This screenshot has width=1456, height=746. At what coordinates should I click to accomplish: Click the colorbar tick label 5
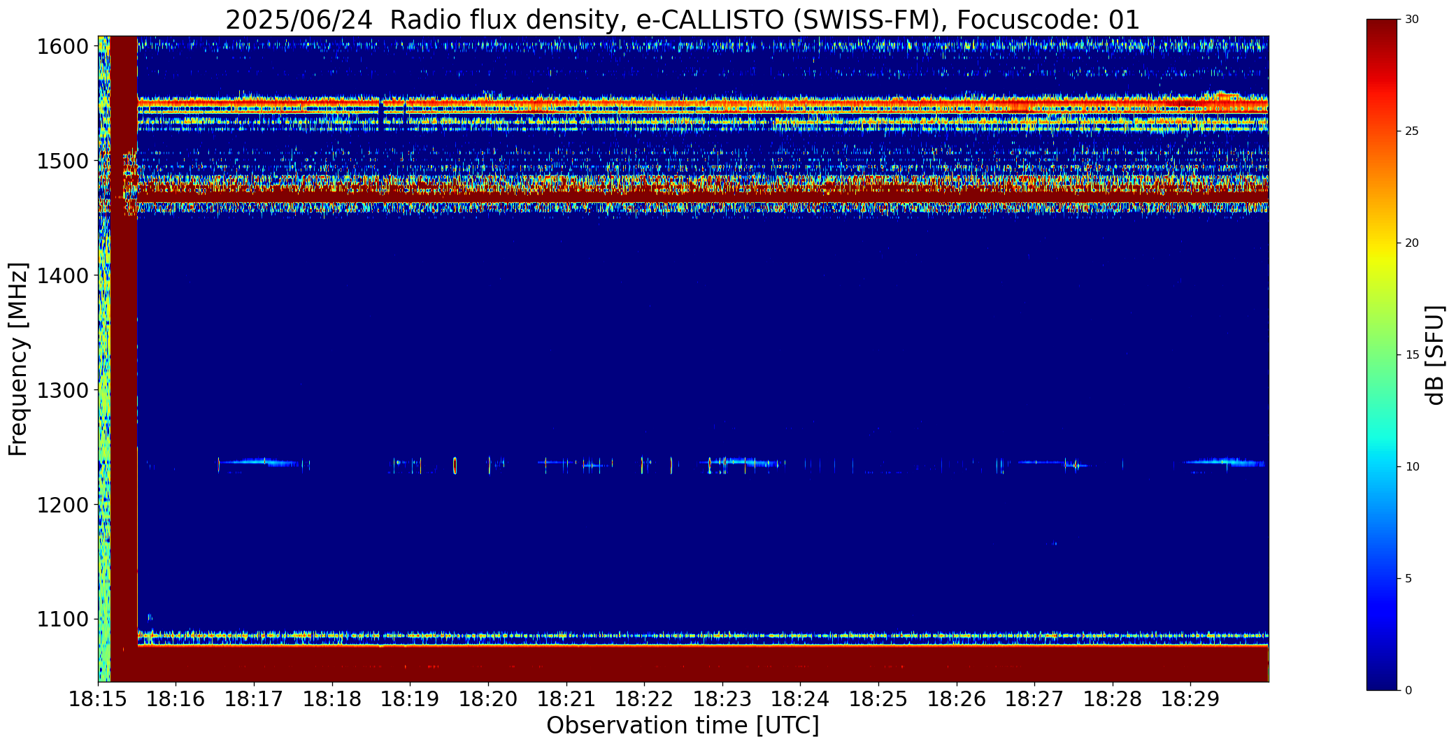1408,579
